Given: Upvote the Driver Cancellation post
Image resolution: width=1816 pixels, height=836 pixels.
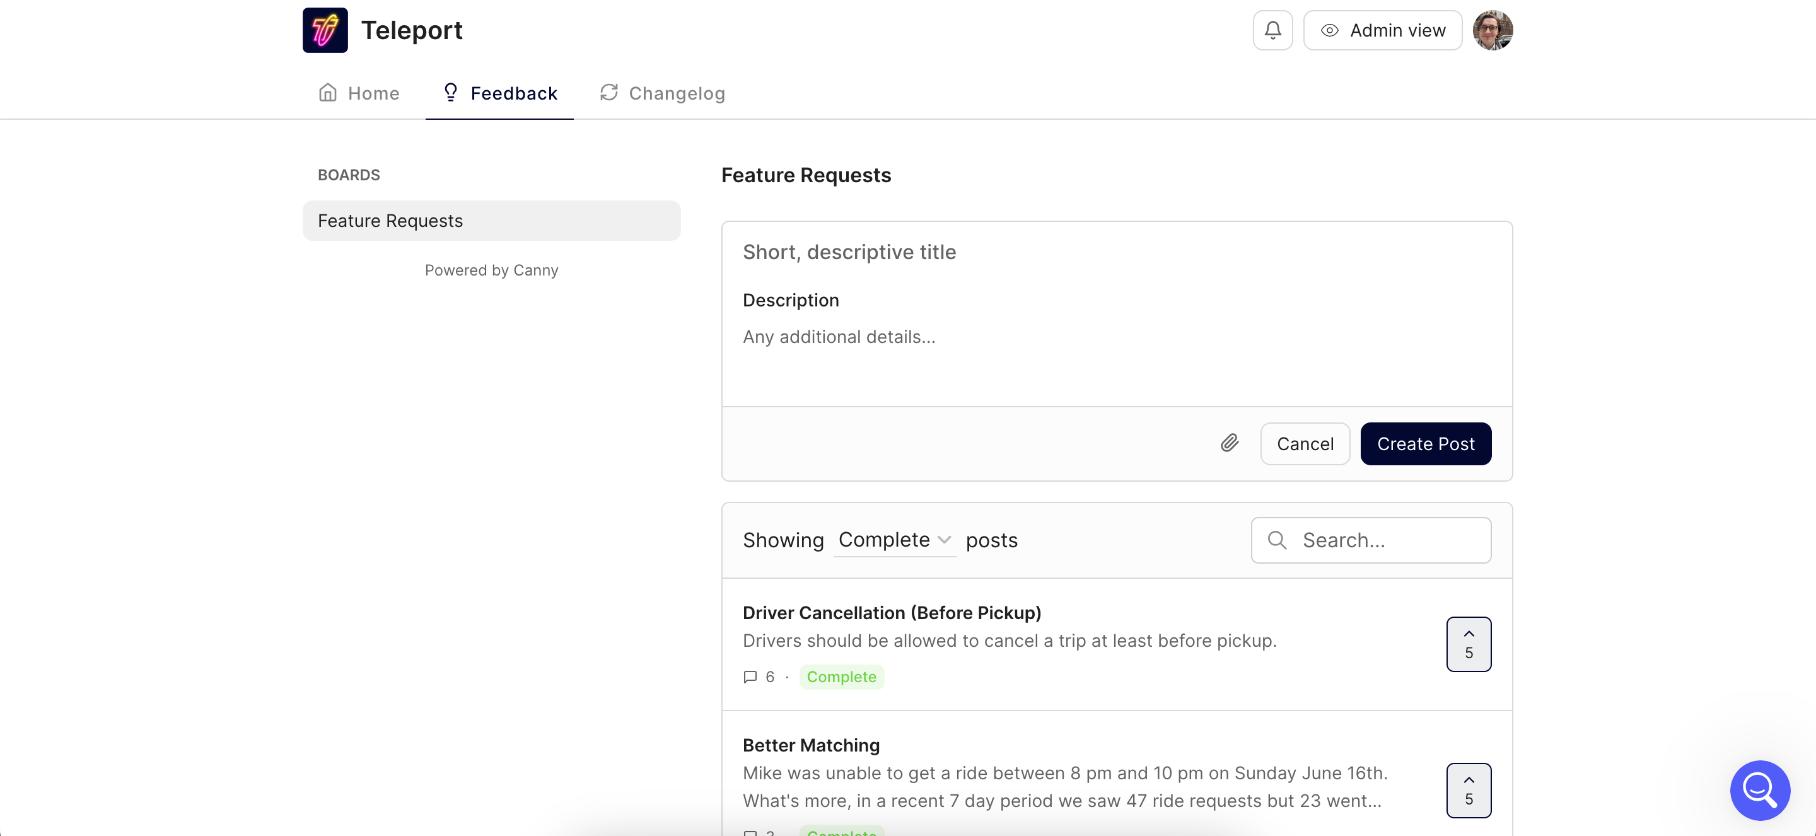Looking at the screenshot, I should click(x=1469, y=644).
